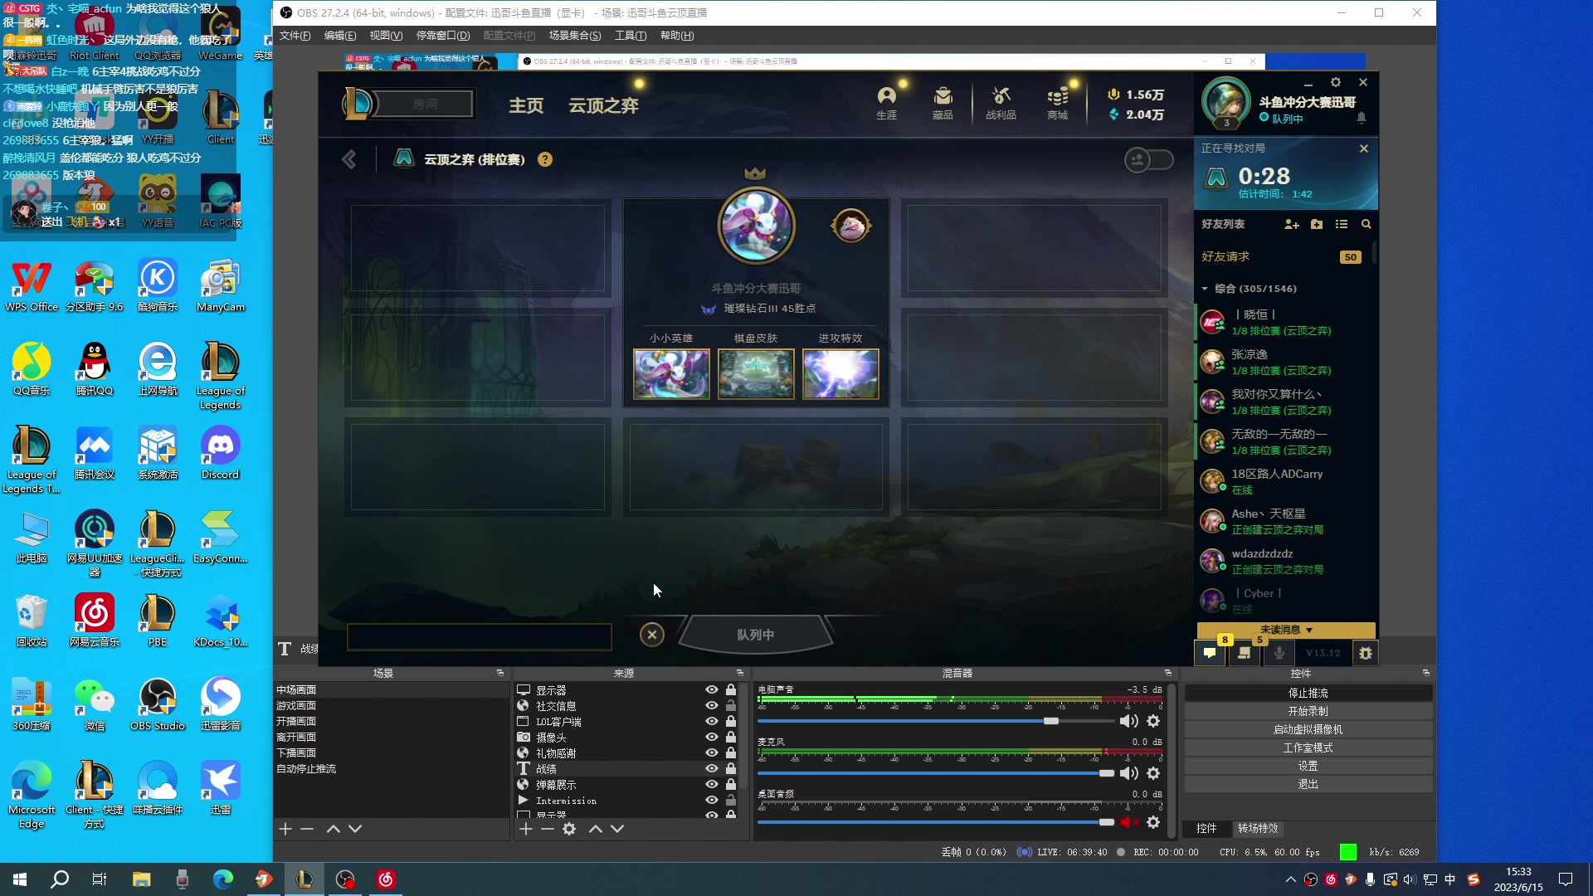Click the back arrow beside 云顶之弈 lobby title

349,159
